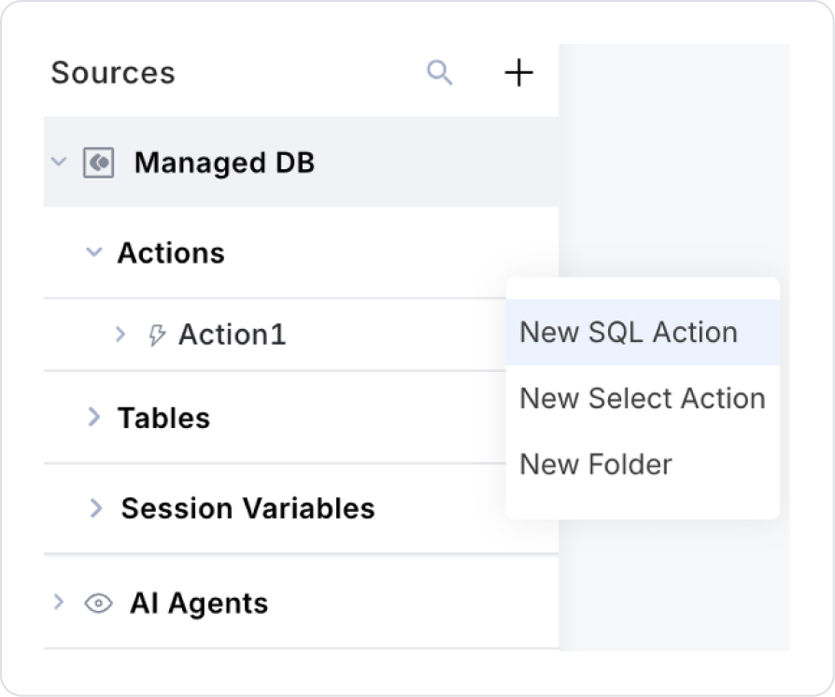Viewport: 835px width, 697px height.
Task: Choose New Select Action from the menu
Action: pos(642,399)
